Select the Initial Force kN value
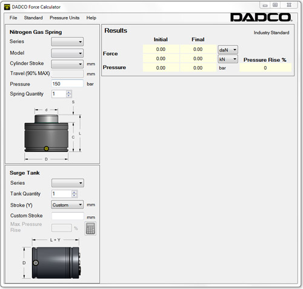 161,59
